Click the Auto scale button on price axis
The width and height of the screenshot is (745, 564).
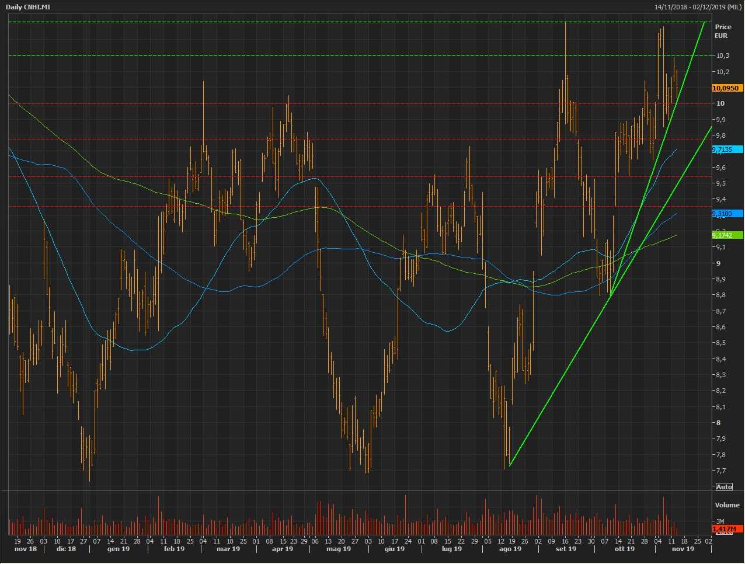[724, 487]
